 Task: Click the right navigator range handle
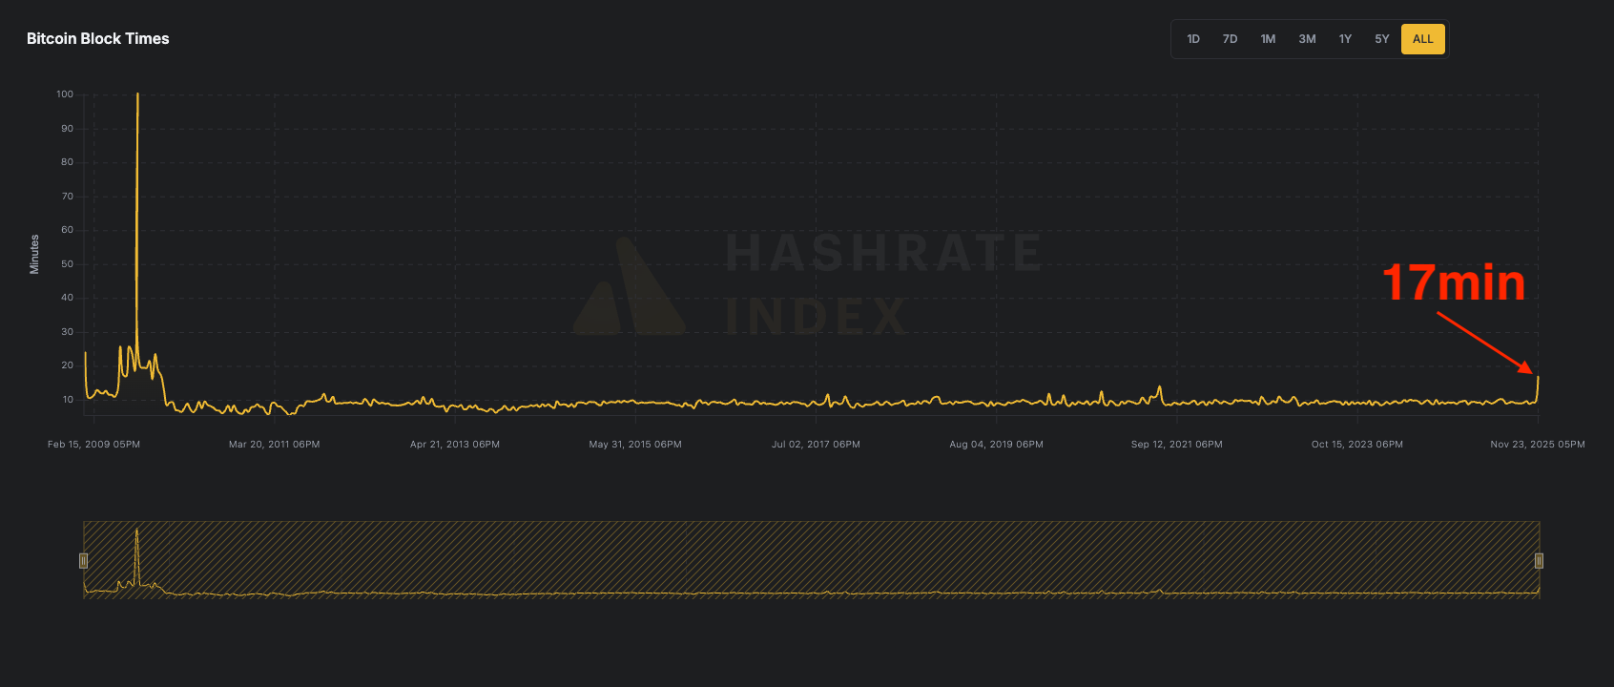1538,561
